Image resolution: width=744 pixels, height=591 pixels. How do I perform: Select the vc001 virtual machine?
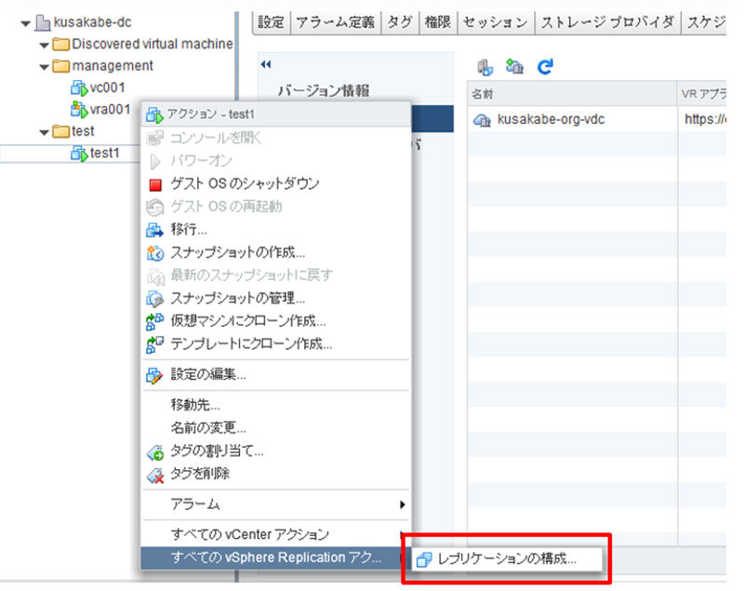tap(107, 87)
